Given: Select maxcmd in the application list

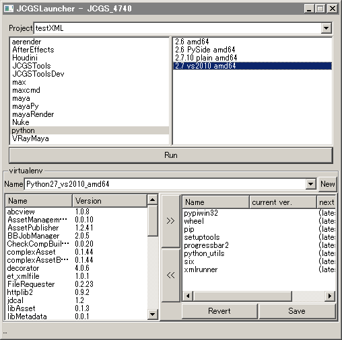Looking at the screenshot, I should coord(90,90).
